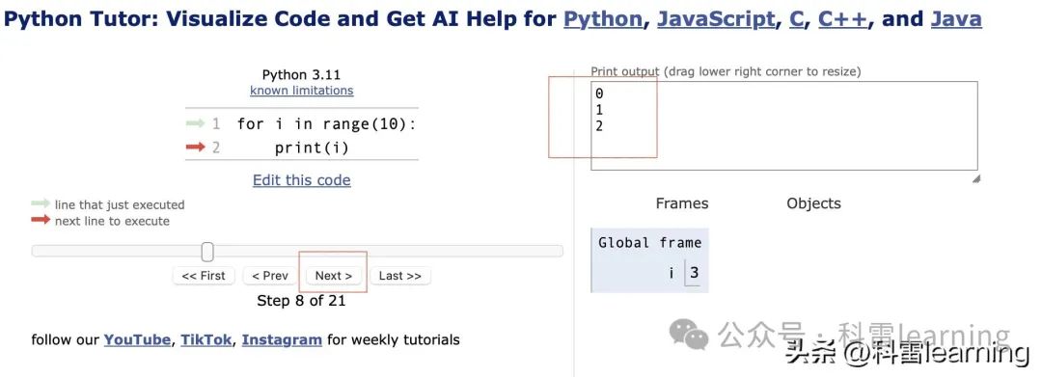Click the 'line that just executed' legend text
The image size is (1042, 377).
(120, 205)
